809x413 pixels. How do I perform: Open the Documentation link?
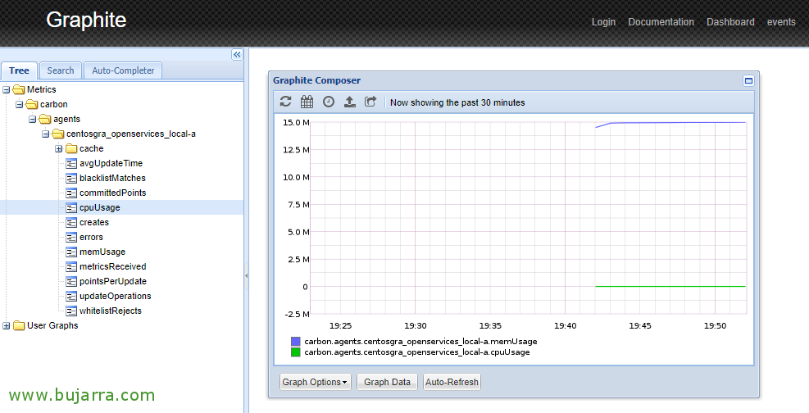(661, 22)
